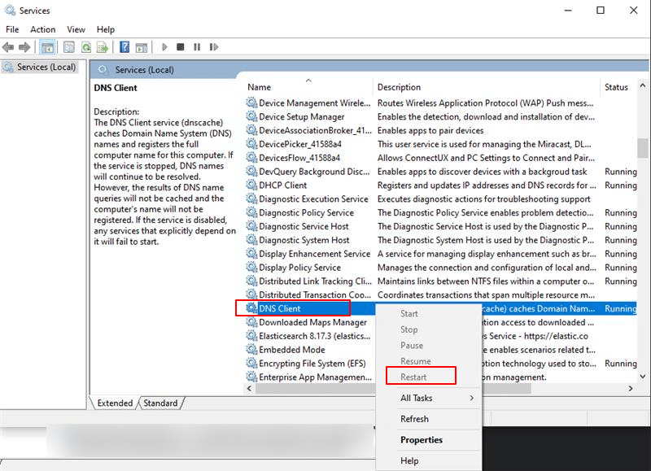
Task: Choose Pause in the context menu
Action: [x=429, y=345]
